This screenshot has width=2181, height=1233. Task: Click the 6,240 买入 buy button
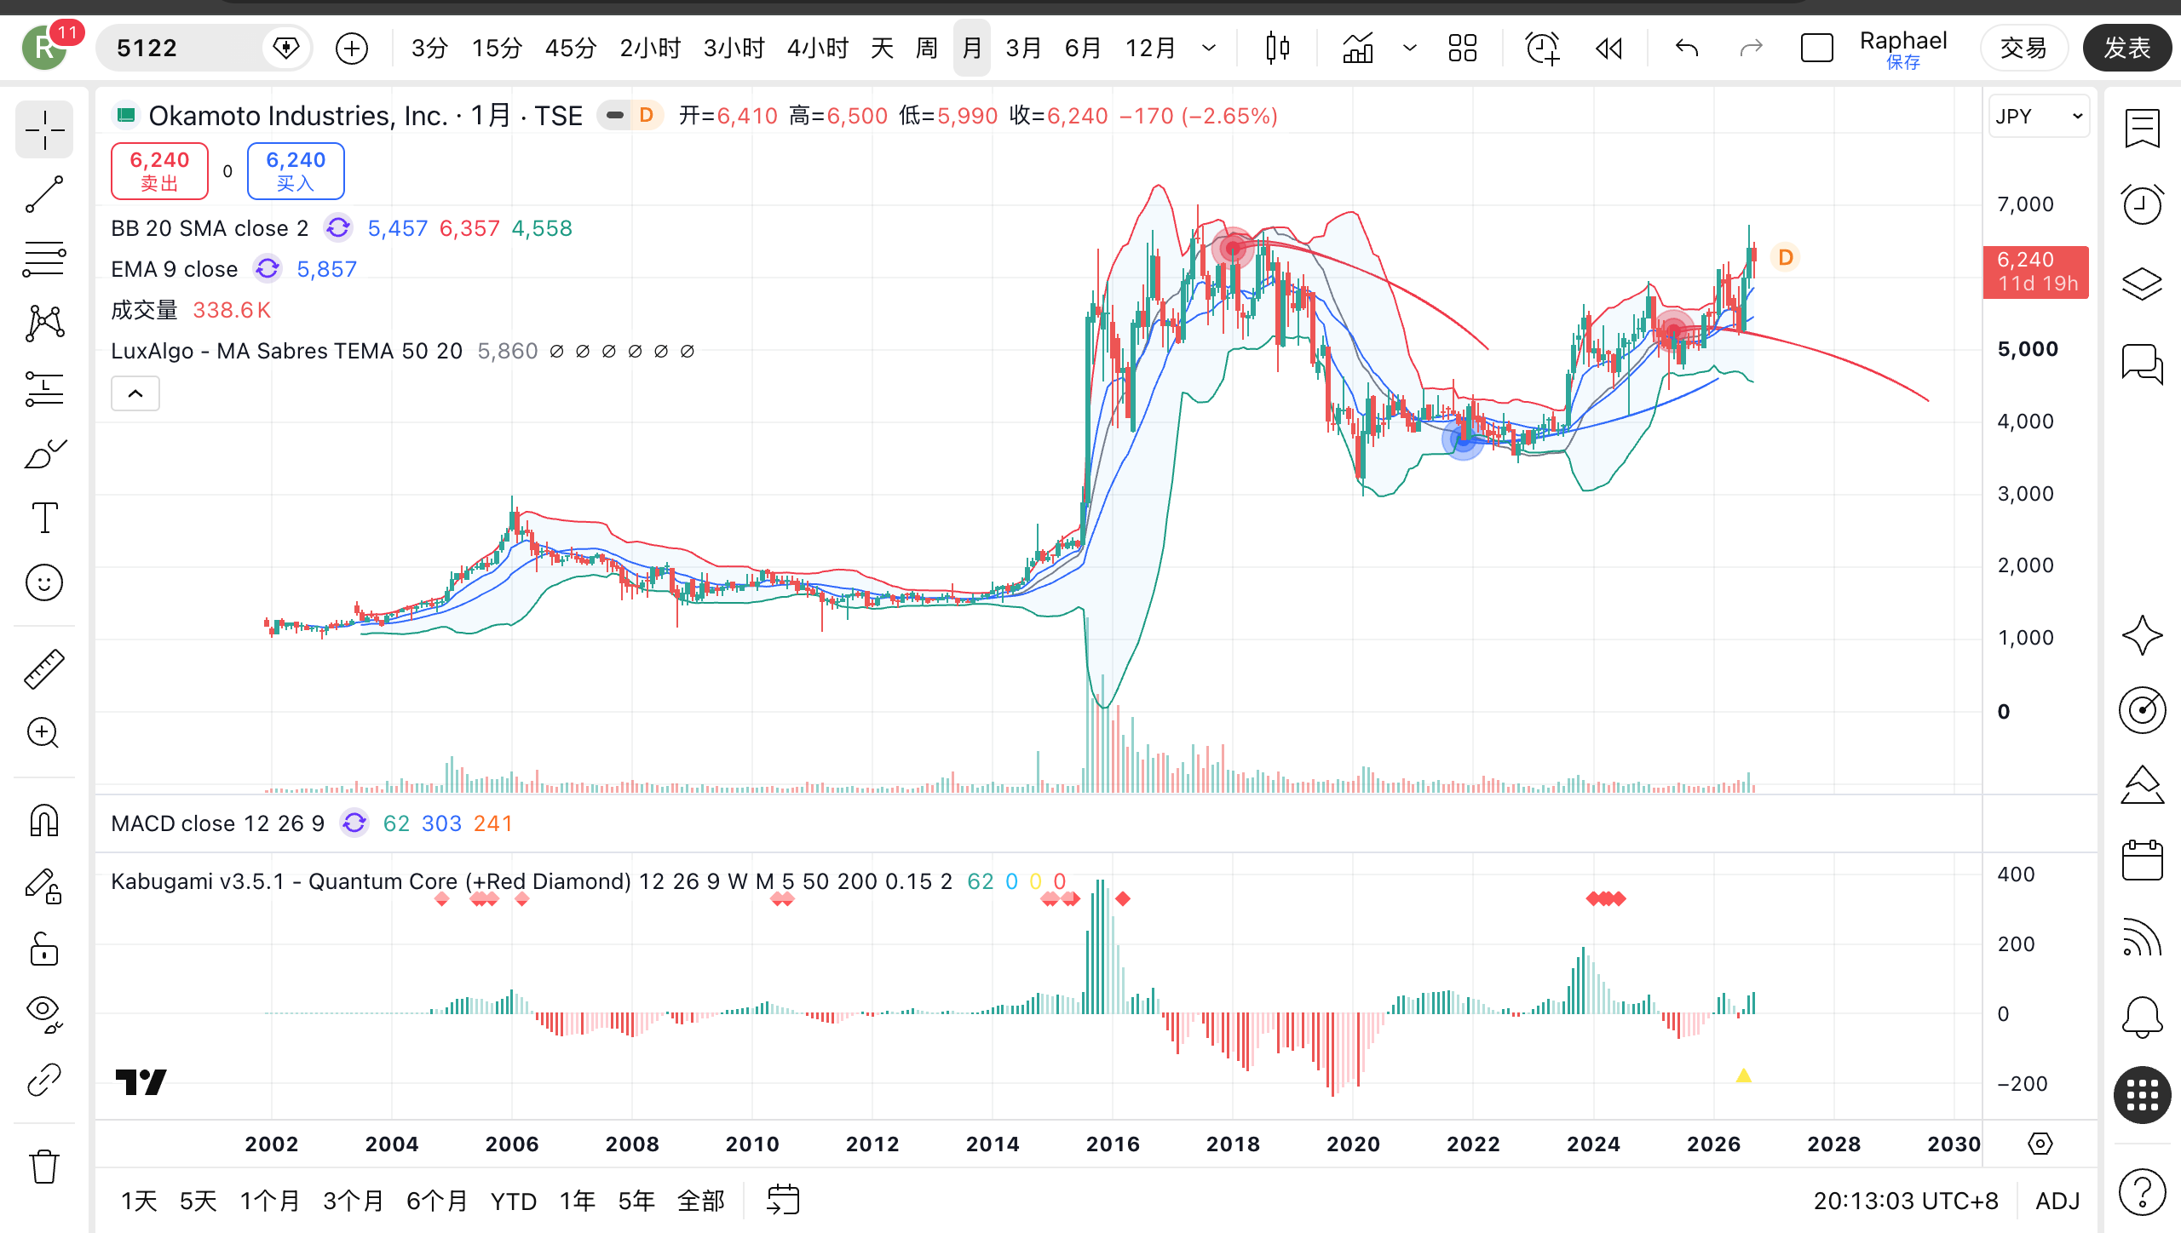[296, 171]
